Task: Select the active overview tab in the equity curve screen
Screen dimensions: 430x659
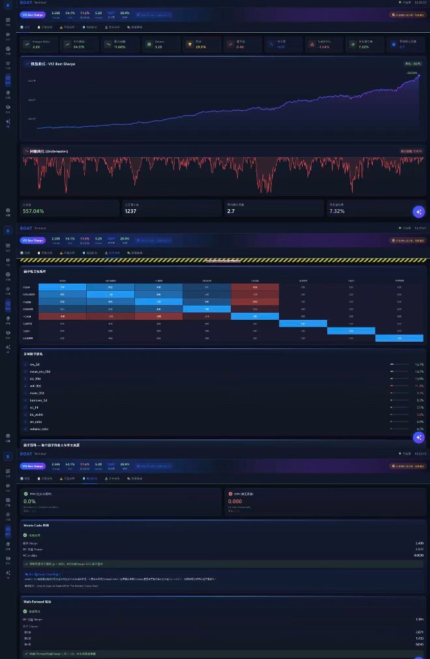Action: point(26,27)
